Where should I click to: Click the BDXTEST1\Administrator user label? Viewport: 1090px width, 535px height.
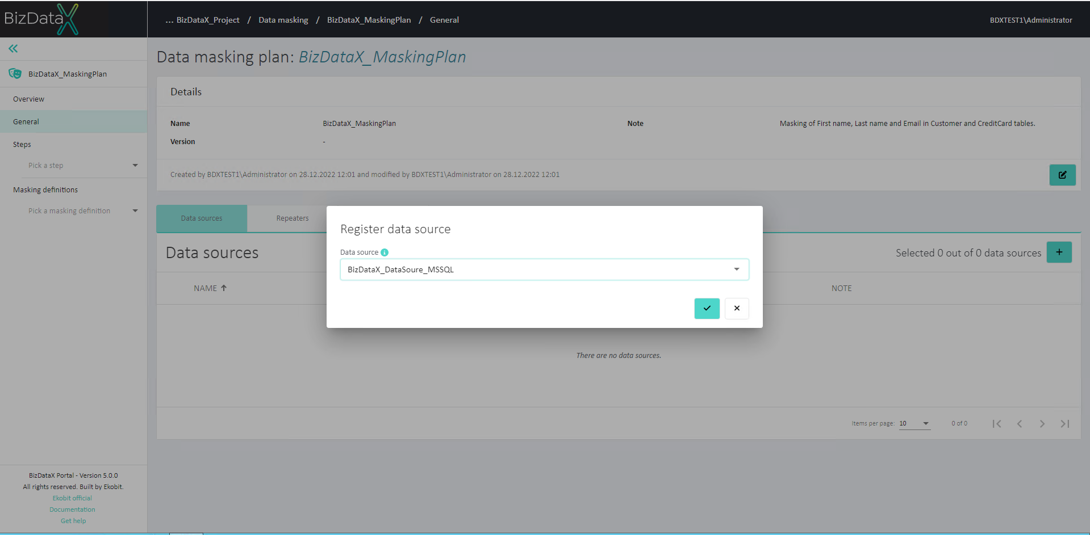click(x=1031, y=20)
